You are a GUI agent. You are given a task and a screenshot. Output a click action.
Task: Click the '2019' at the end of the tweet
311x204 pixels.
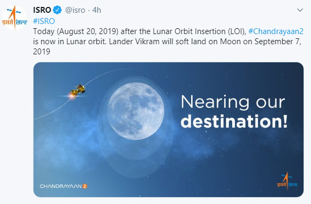(42, 52)
